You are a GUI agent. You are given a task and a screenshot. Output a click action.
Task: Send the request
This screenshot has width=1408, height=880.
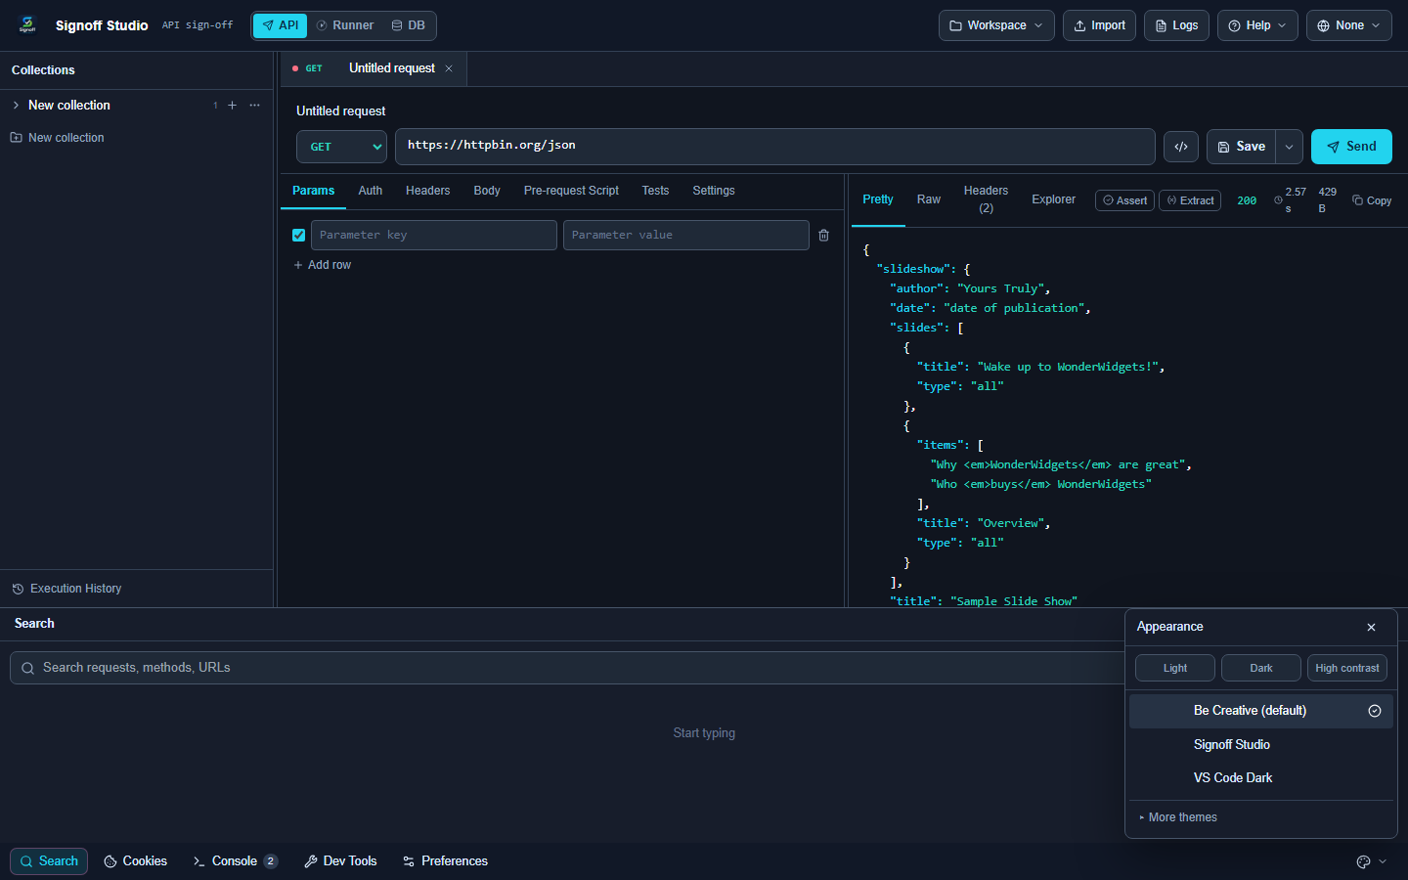pos(1351,147)
